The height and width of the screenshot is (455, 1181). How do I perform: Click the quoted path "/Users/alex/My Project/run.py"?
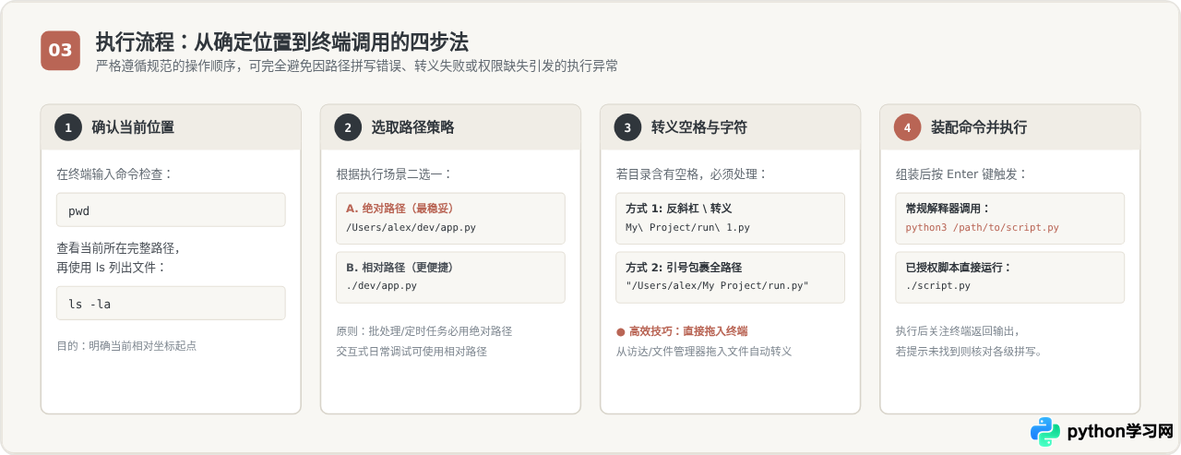pos(717,285)
